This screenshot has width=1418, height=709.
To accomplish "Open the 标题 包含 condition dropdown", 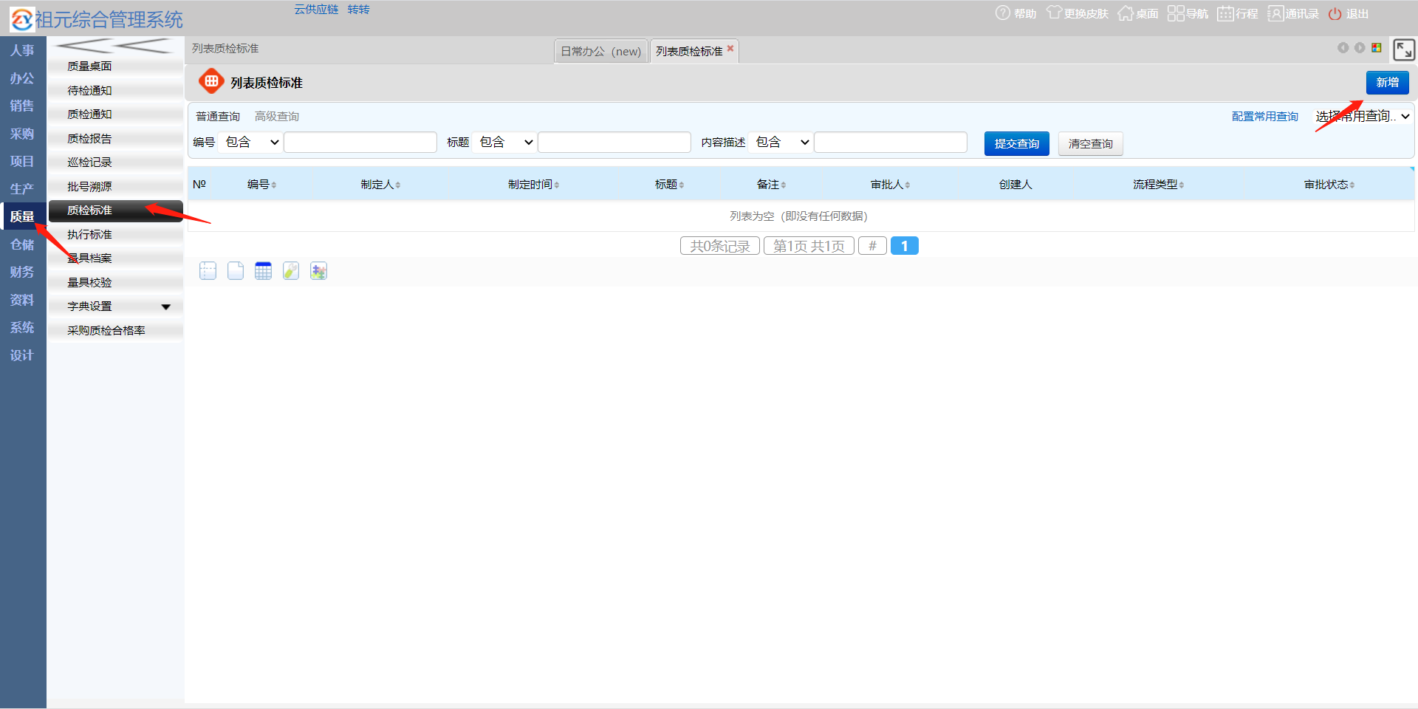I will point(504,142).
